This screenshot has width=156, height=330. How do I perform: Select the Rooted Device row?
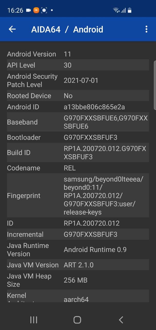click(78, 96)
